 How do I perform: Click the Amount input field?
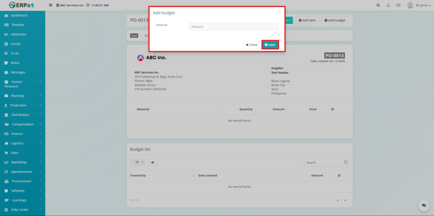click(x=233, y=27)
